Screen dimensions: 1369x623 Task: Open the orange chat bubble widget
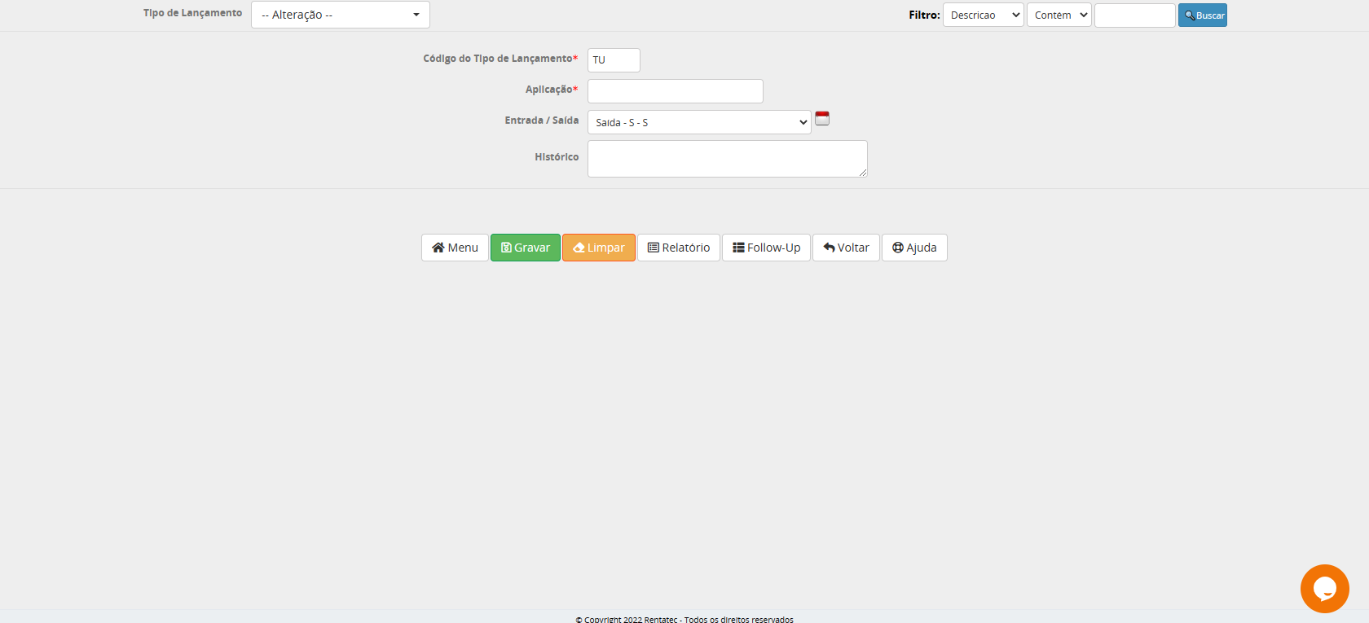click(1324, 588)
